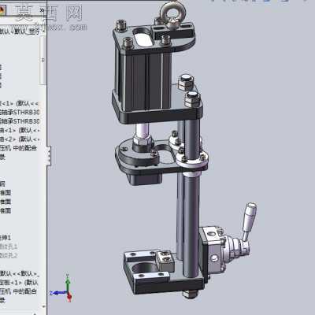The height and width of the screenshot is (315, 315).
Task: Select tree row '由<1> (默认<<'
Action: pos(20,130)
